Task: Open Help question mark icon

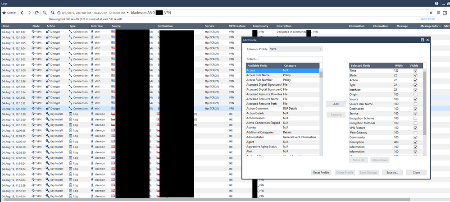Action: click(x=437, y=3)
